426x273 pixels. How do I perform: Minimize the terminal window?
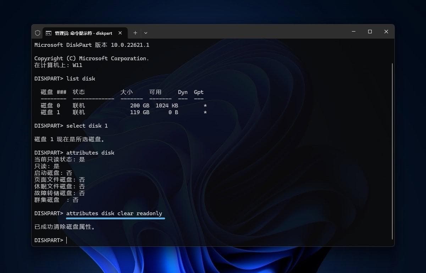[354, 32]
